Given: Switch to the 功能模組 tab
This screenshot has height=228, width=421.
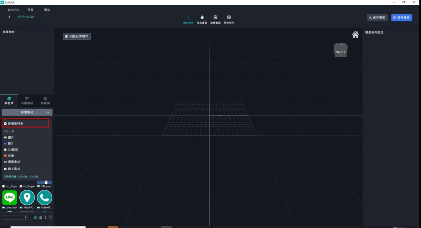Looking at the screenshot, I should (x=27, y=101).
